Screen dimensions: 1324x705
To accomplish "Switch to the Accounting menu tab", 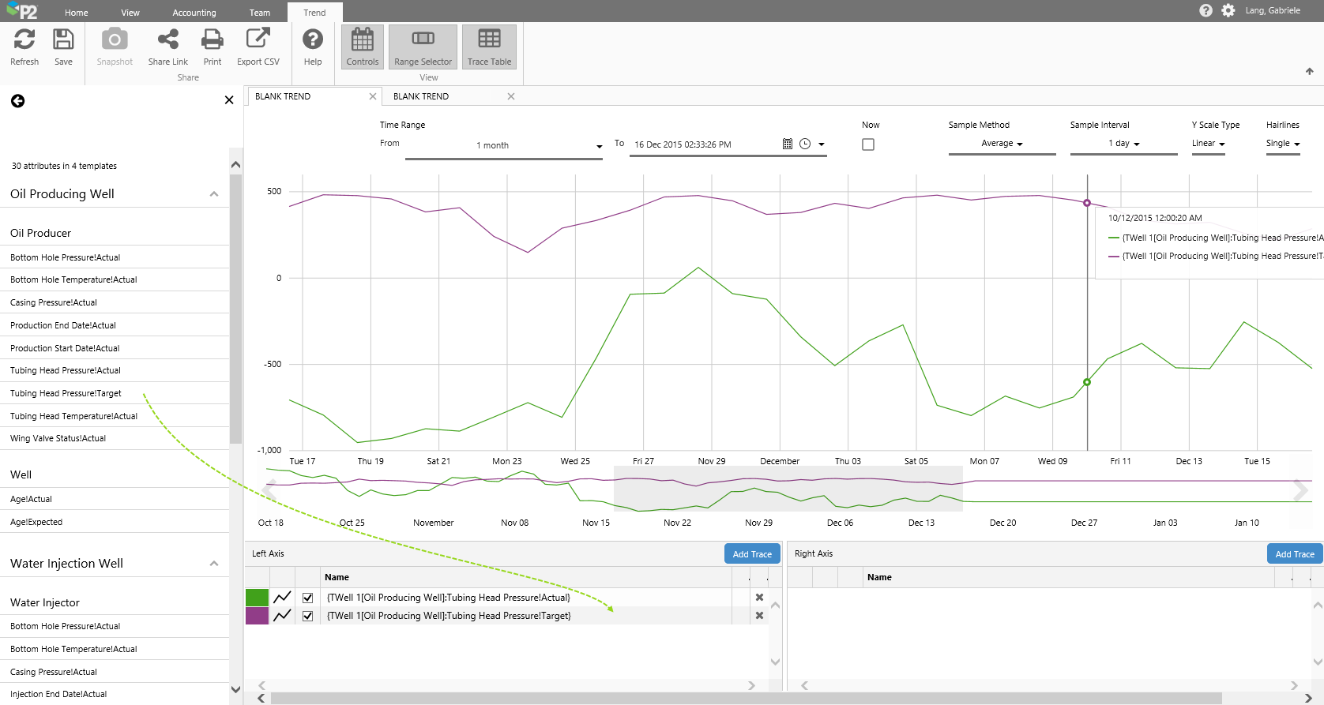I will tap(194, 13).
